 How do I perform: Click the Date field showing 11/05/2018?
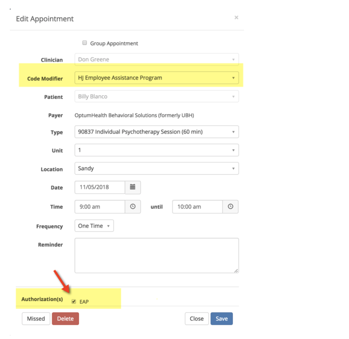pyautogui.click(x=100, y=187)
